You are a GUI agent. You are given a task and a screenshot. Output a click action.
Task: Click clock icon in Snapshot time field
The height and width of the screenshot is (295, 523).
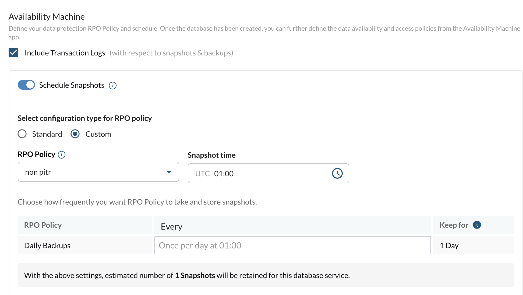click(337, 173)
